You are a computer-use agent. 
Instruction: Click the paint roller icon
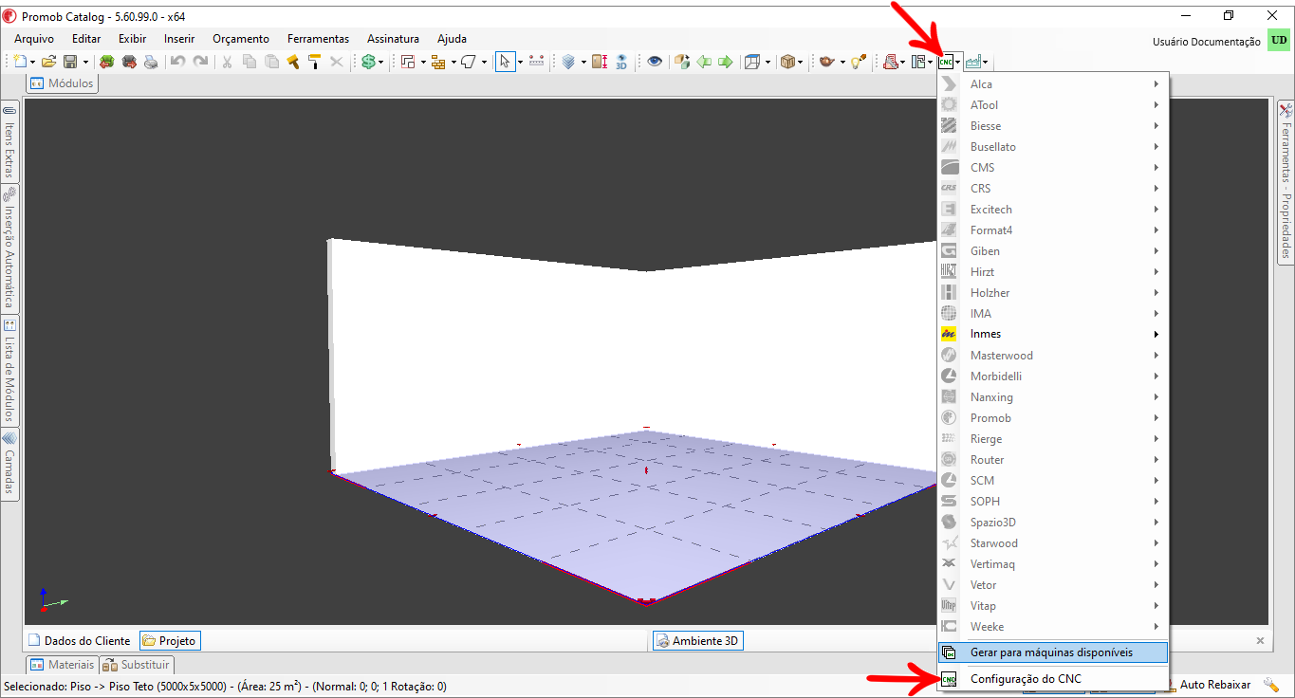click(314, 62)
